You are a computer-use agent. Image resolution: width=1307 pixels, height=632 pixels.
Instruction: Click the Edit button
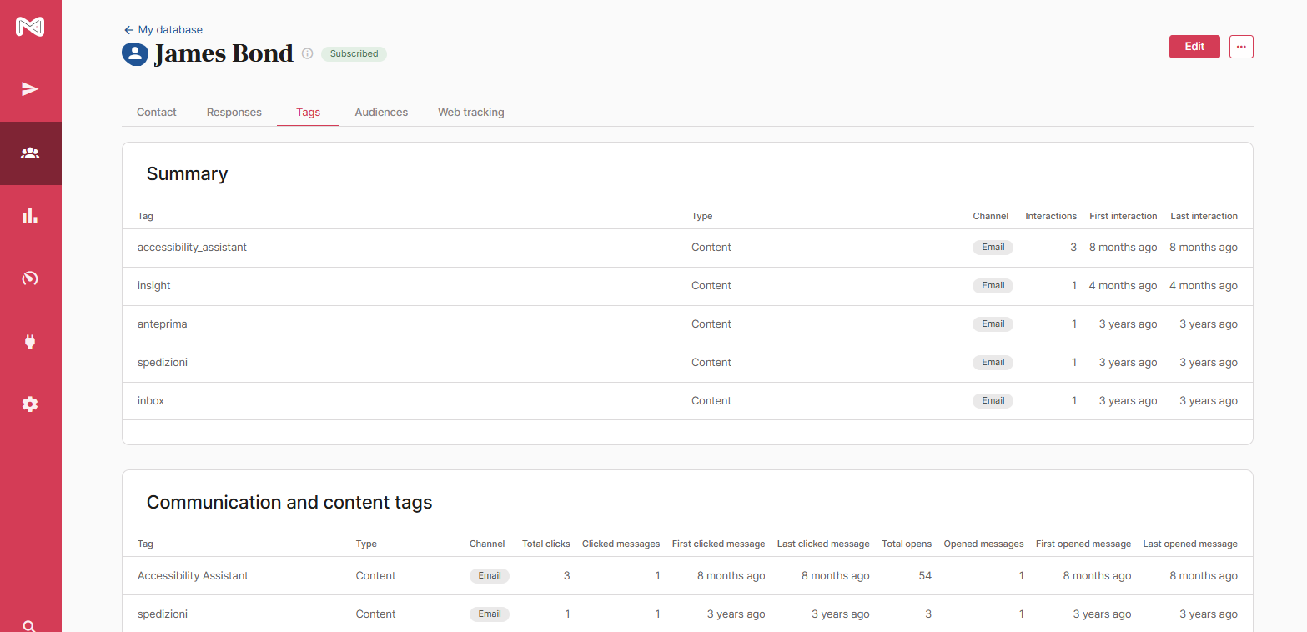1194,47
